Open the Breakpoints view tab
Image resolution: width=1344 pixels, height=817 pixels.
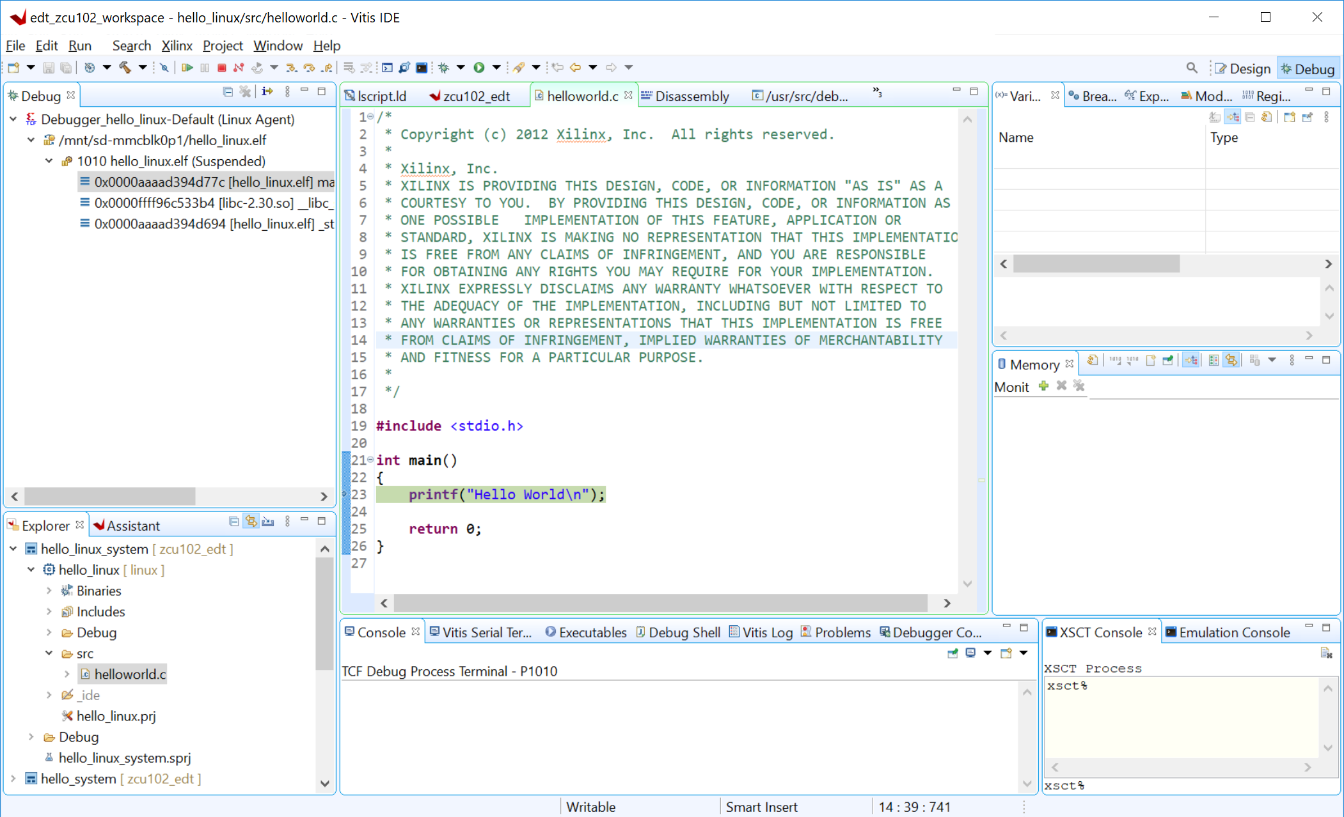coord(1093,96)
